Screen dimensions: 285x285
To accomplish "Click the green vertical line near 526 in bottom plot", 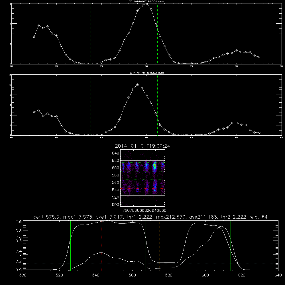I will pyautogui.click(x=70, y=246).
